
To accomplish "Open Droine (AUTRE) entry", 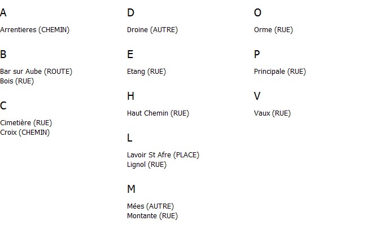I will pyautogui.click(x=152, y=30).
